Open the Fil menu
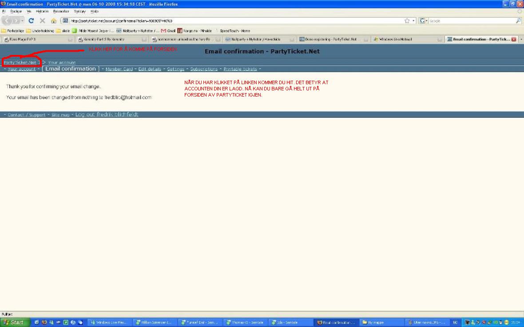This screenshot has width=524, height=327. point(4,12)
